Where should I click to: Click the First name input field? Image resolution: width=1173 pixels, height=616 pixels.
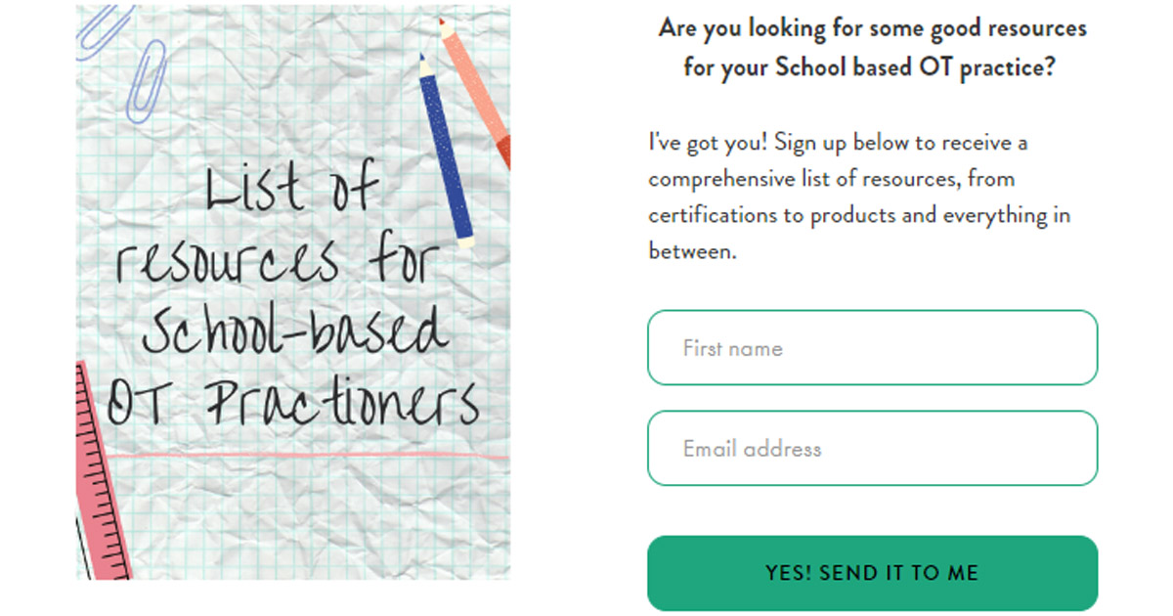[x=872, y=348]
